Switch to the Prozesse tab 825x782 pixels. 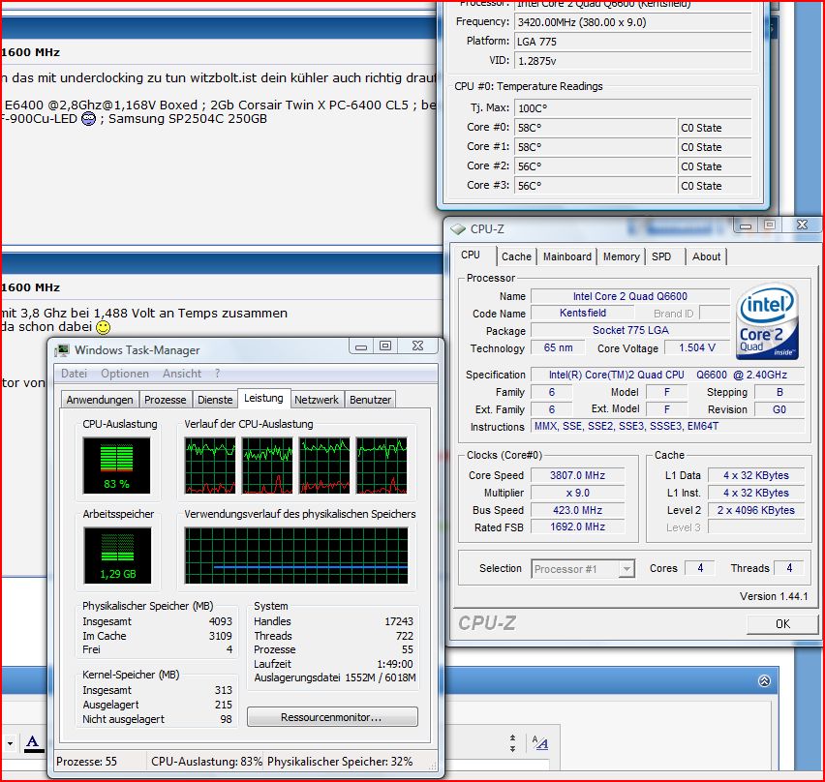pos(166,400)
